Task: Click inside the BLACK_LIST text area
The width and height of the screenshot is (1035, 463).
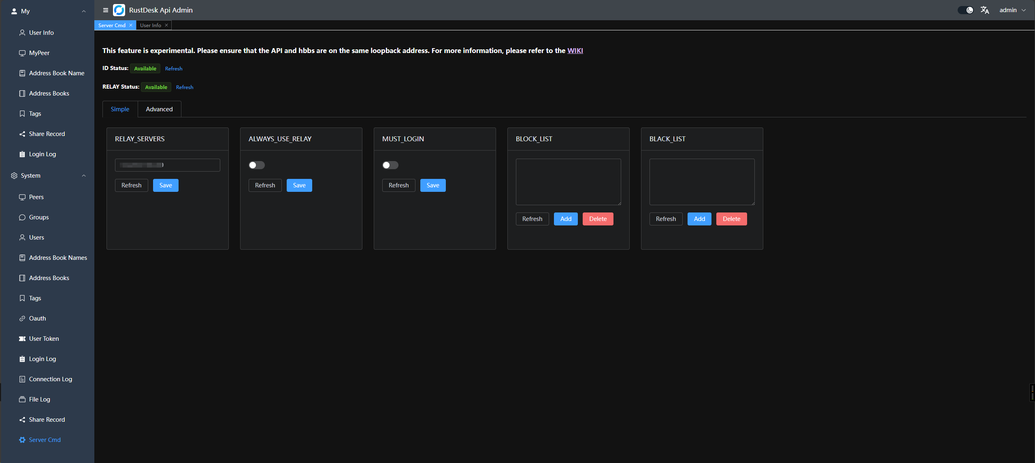Action: click(x=702, y=182)
